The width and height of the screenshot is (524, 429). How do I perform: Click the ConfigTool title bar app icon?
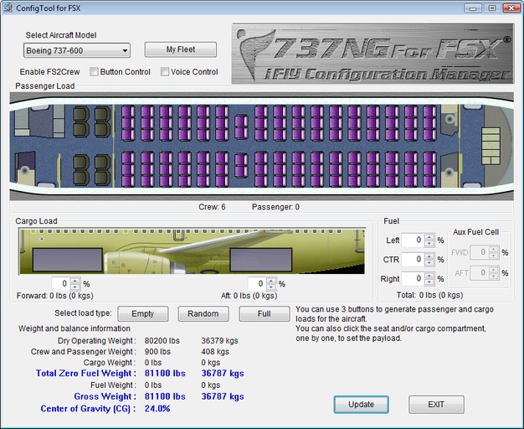[8, 8]
